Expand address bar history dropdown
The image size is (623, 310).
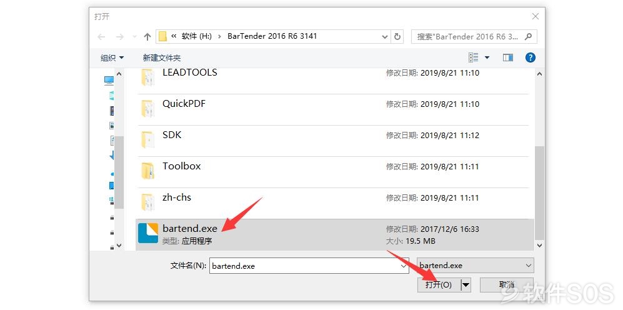[x=384, y=37]
